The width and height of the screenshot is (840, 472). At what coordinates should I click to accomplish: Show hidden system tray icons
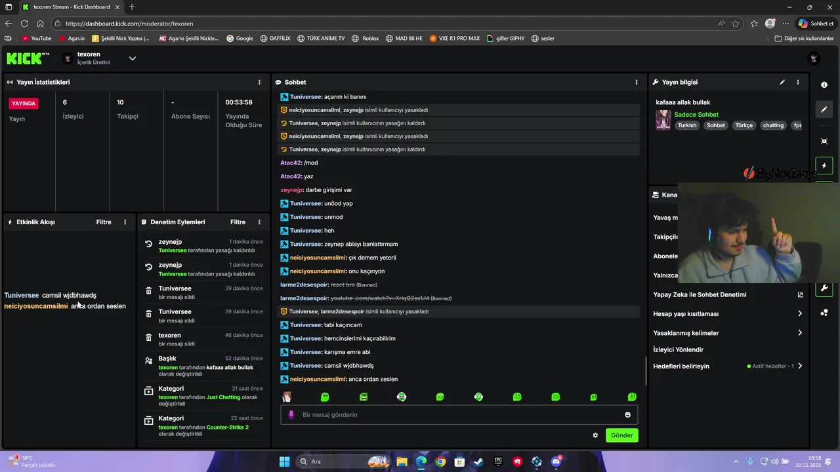pos(736,462)
